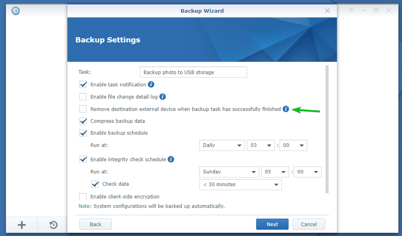Open the integrity check hour 05 dropdown

(275, 172)
